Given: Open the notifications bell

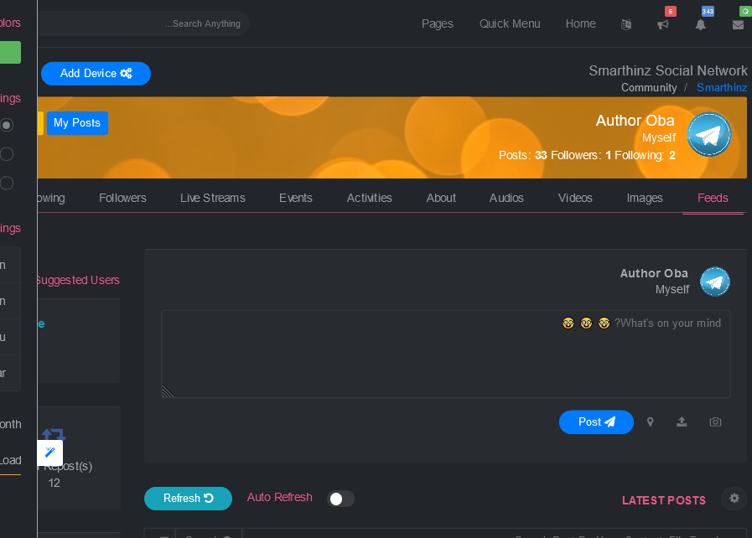Looking at the screenshot, I should (x=701, y=24).
